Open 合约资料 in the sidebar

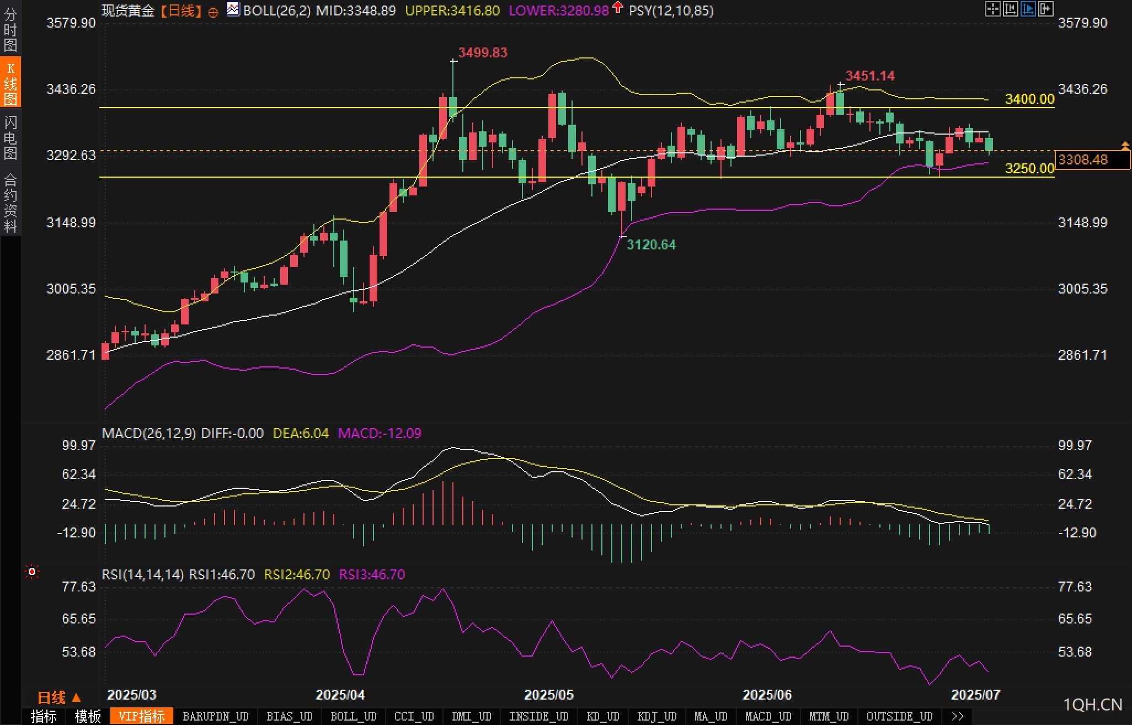(10, 202)
